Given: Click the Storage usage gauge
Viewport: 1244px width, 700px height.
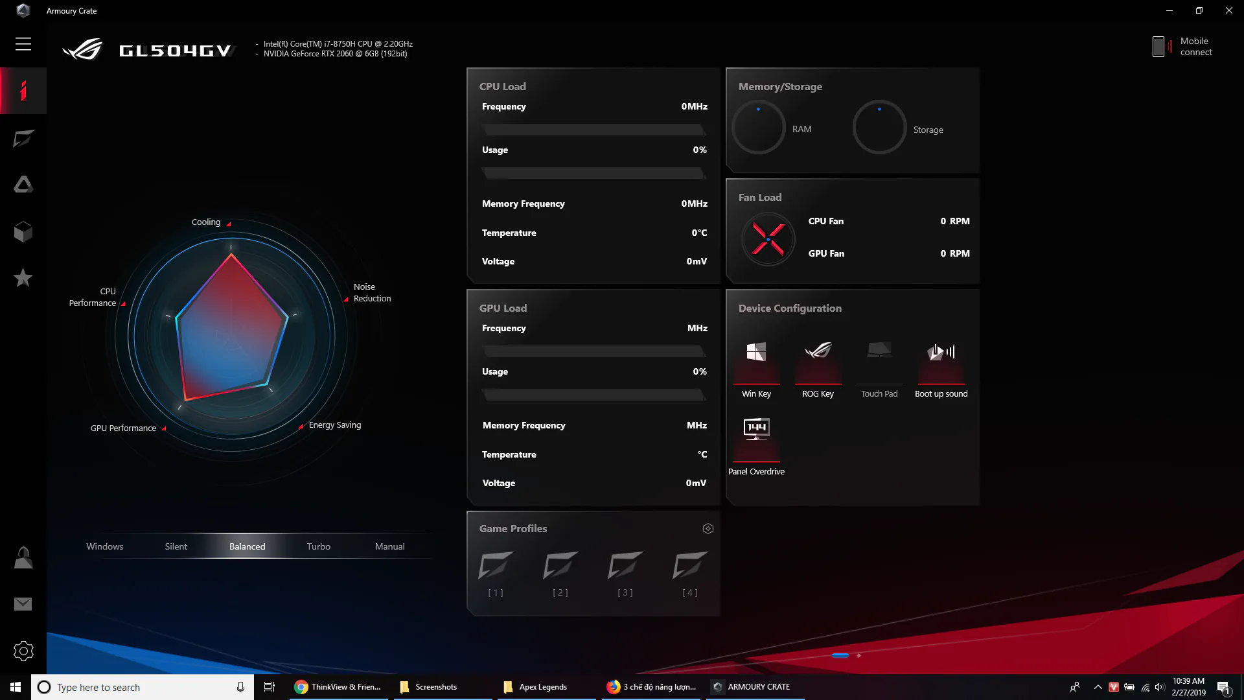Looking at the screenshot, I should [x=879, y=127].
